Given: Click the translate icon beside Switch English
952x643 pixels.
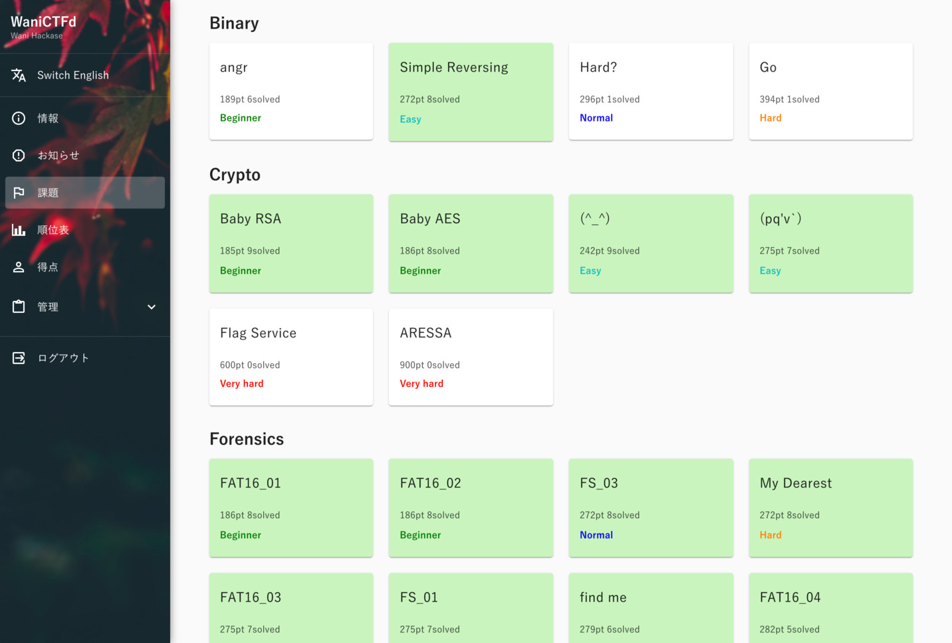Looking at the screenshot, I should [x=19, y=75].
